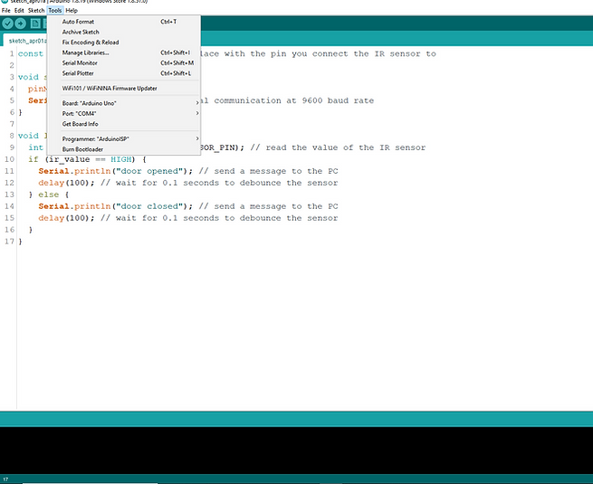Click line indicator 17 in the status bar
Image resolution: width=593 pixels, height=484 pixels.
[5, 479]
